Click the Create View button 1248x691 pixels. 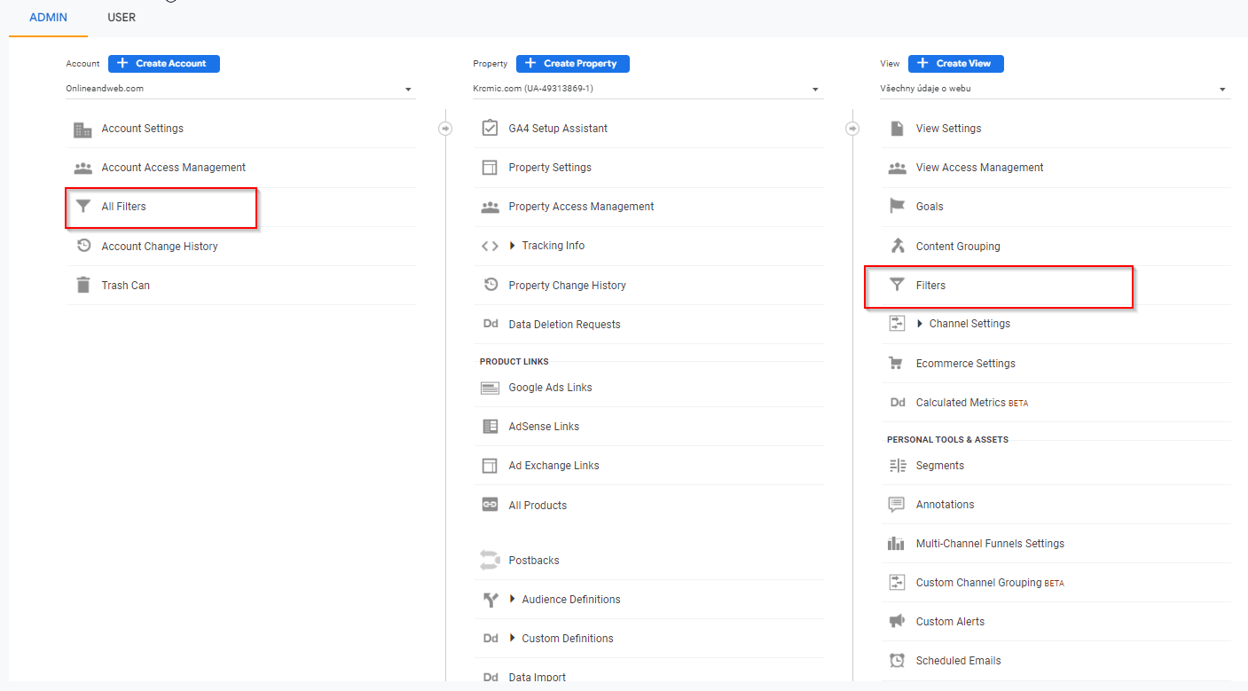point(955,63)
